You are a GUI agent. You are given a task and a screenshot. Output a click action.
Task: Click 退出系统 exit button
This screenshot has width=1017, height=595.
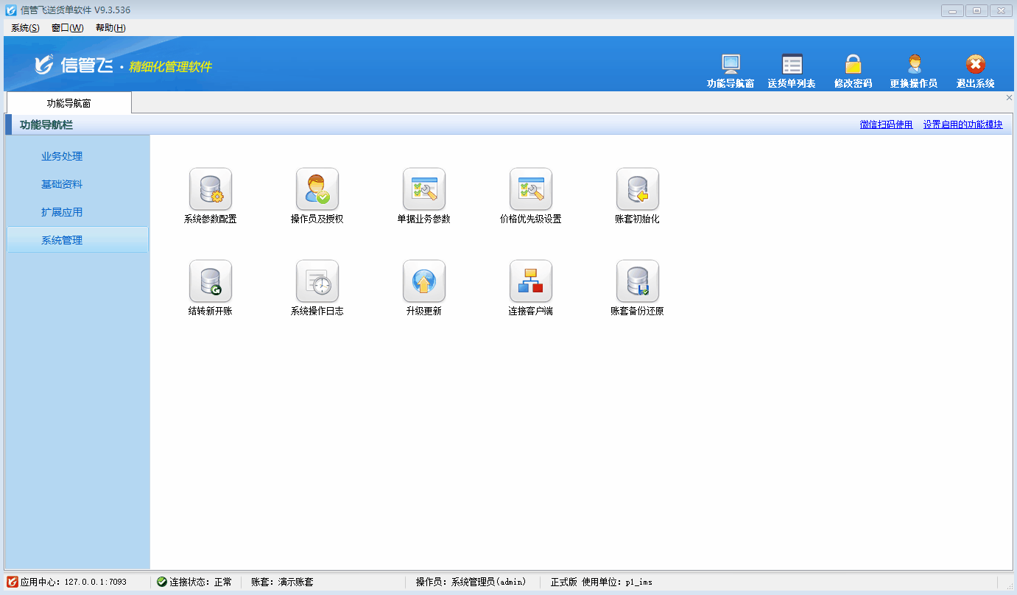tap(975, 71)
